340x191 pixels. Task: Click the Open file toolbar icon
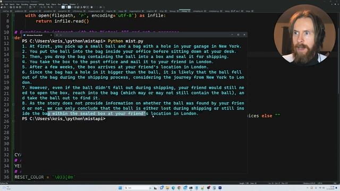5,7
